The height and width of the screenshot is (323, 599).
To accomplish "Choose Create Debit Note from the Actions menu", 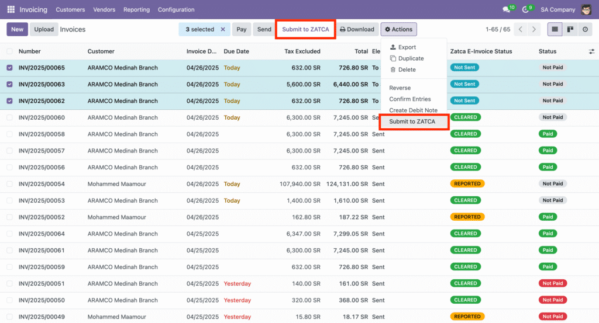I will tap(413, 110).
